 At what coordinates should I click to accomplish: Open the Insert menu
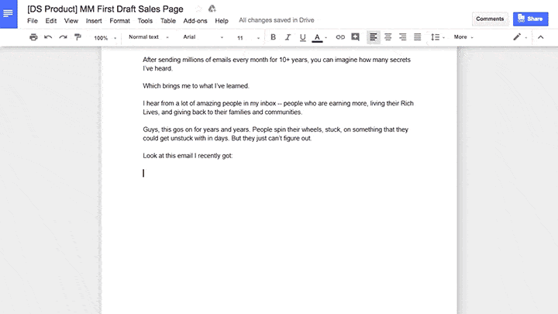point(94,21)
